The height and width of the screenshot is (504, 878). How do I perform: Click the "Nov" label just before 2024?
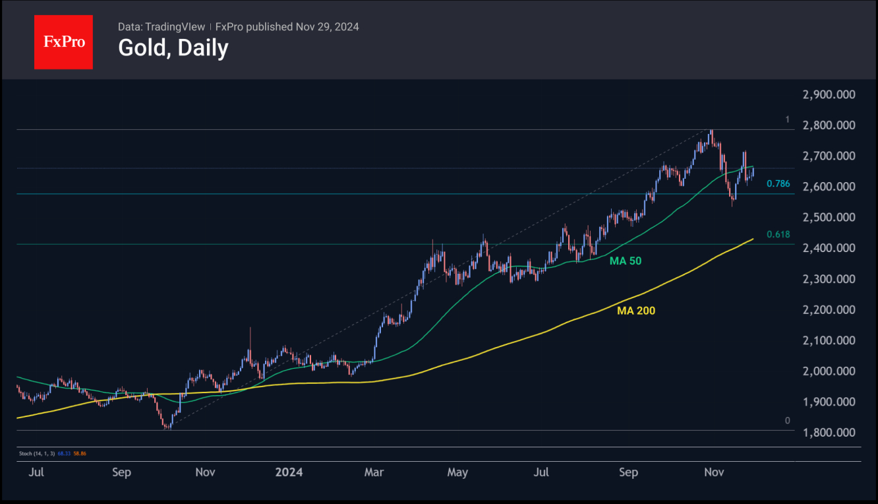[205, 472]
